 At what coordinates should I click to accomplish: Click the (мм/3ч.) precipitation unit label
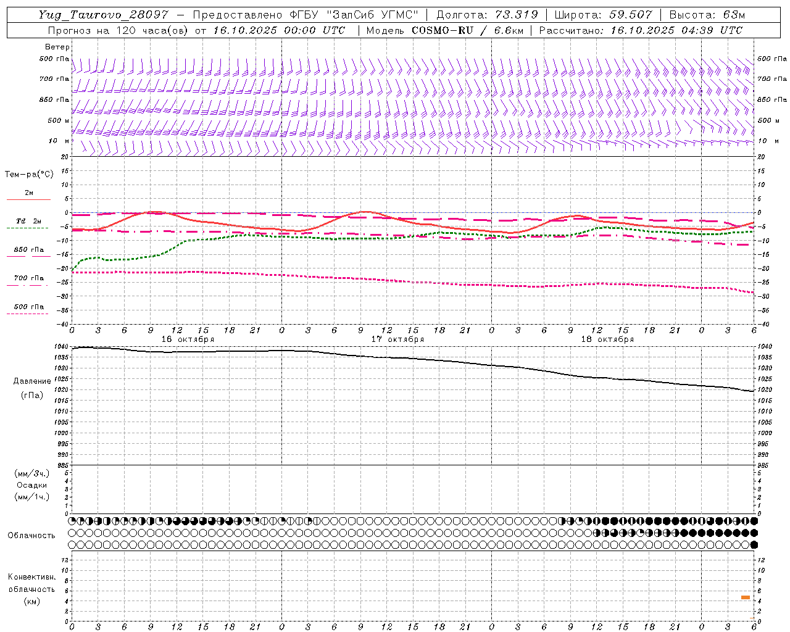pos(32,474)
